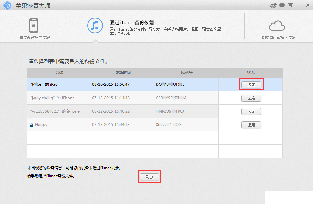313x204 pixels.
Task: Click 选定 for the iPad backup
Action: 251,85
